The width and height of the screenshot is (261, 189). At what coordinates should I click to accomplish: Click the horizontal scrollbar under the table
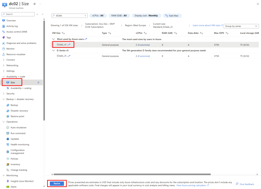point(132,174)
